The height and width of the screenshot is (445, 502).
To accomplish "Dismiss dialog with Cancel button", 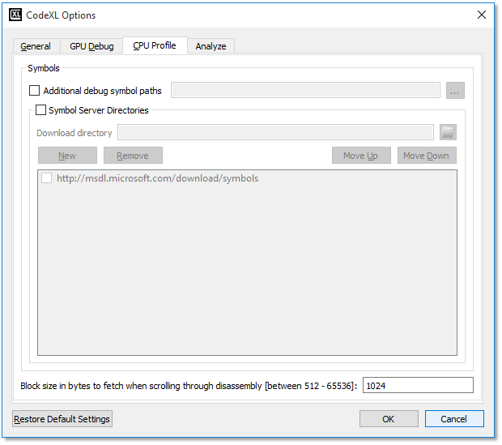I will pos(454,419).
